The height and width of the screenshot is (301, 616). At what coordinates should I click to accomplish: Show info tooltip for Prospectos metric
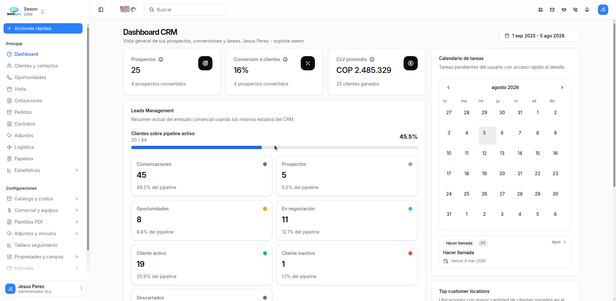click(x=161, y=59)
